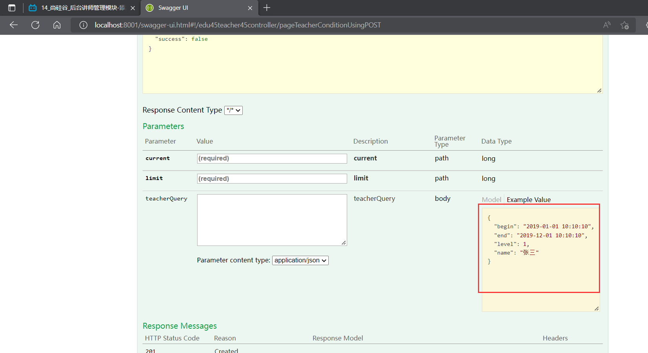Switch to the Model tab
The image size is (648, 353).
pyautogui.click(x=491, y=200)
